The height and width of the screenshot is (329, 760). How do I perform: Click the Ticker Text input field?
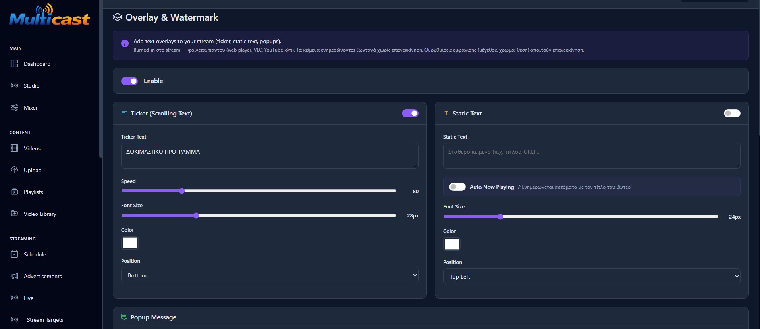270,156
